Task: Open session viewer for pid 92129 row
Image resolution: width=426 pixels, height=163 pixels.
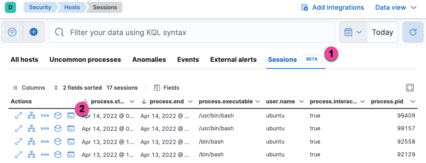Action: [71, 155]
